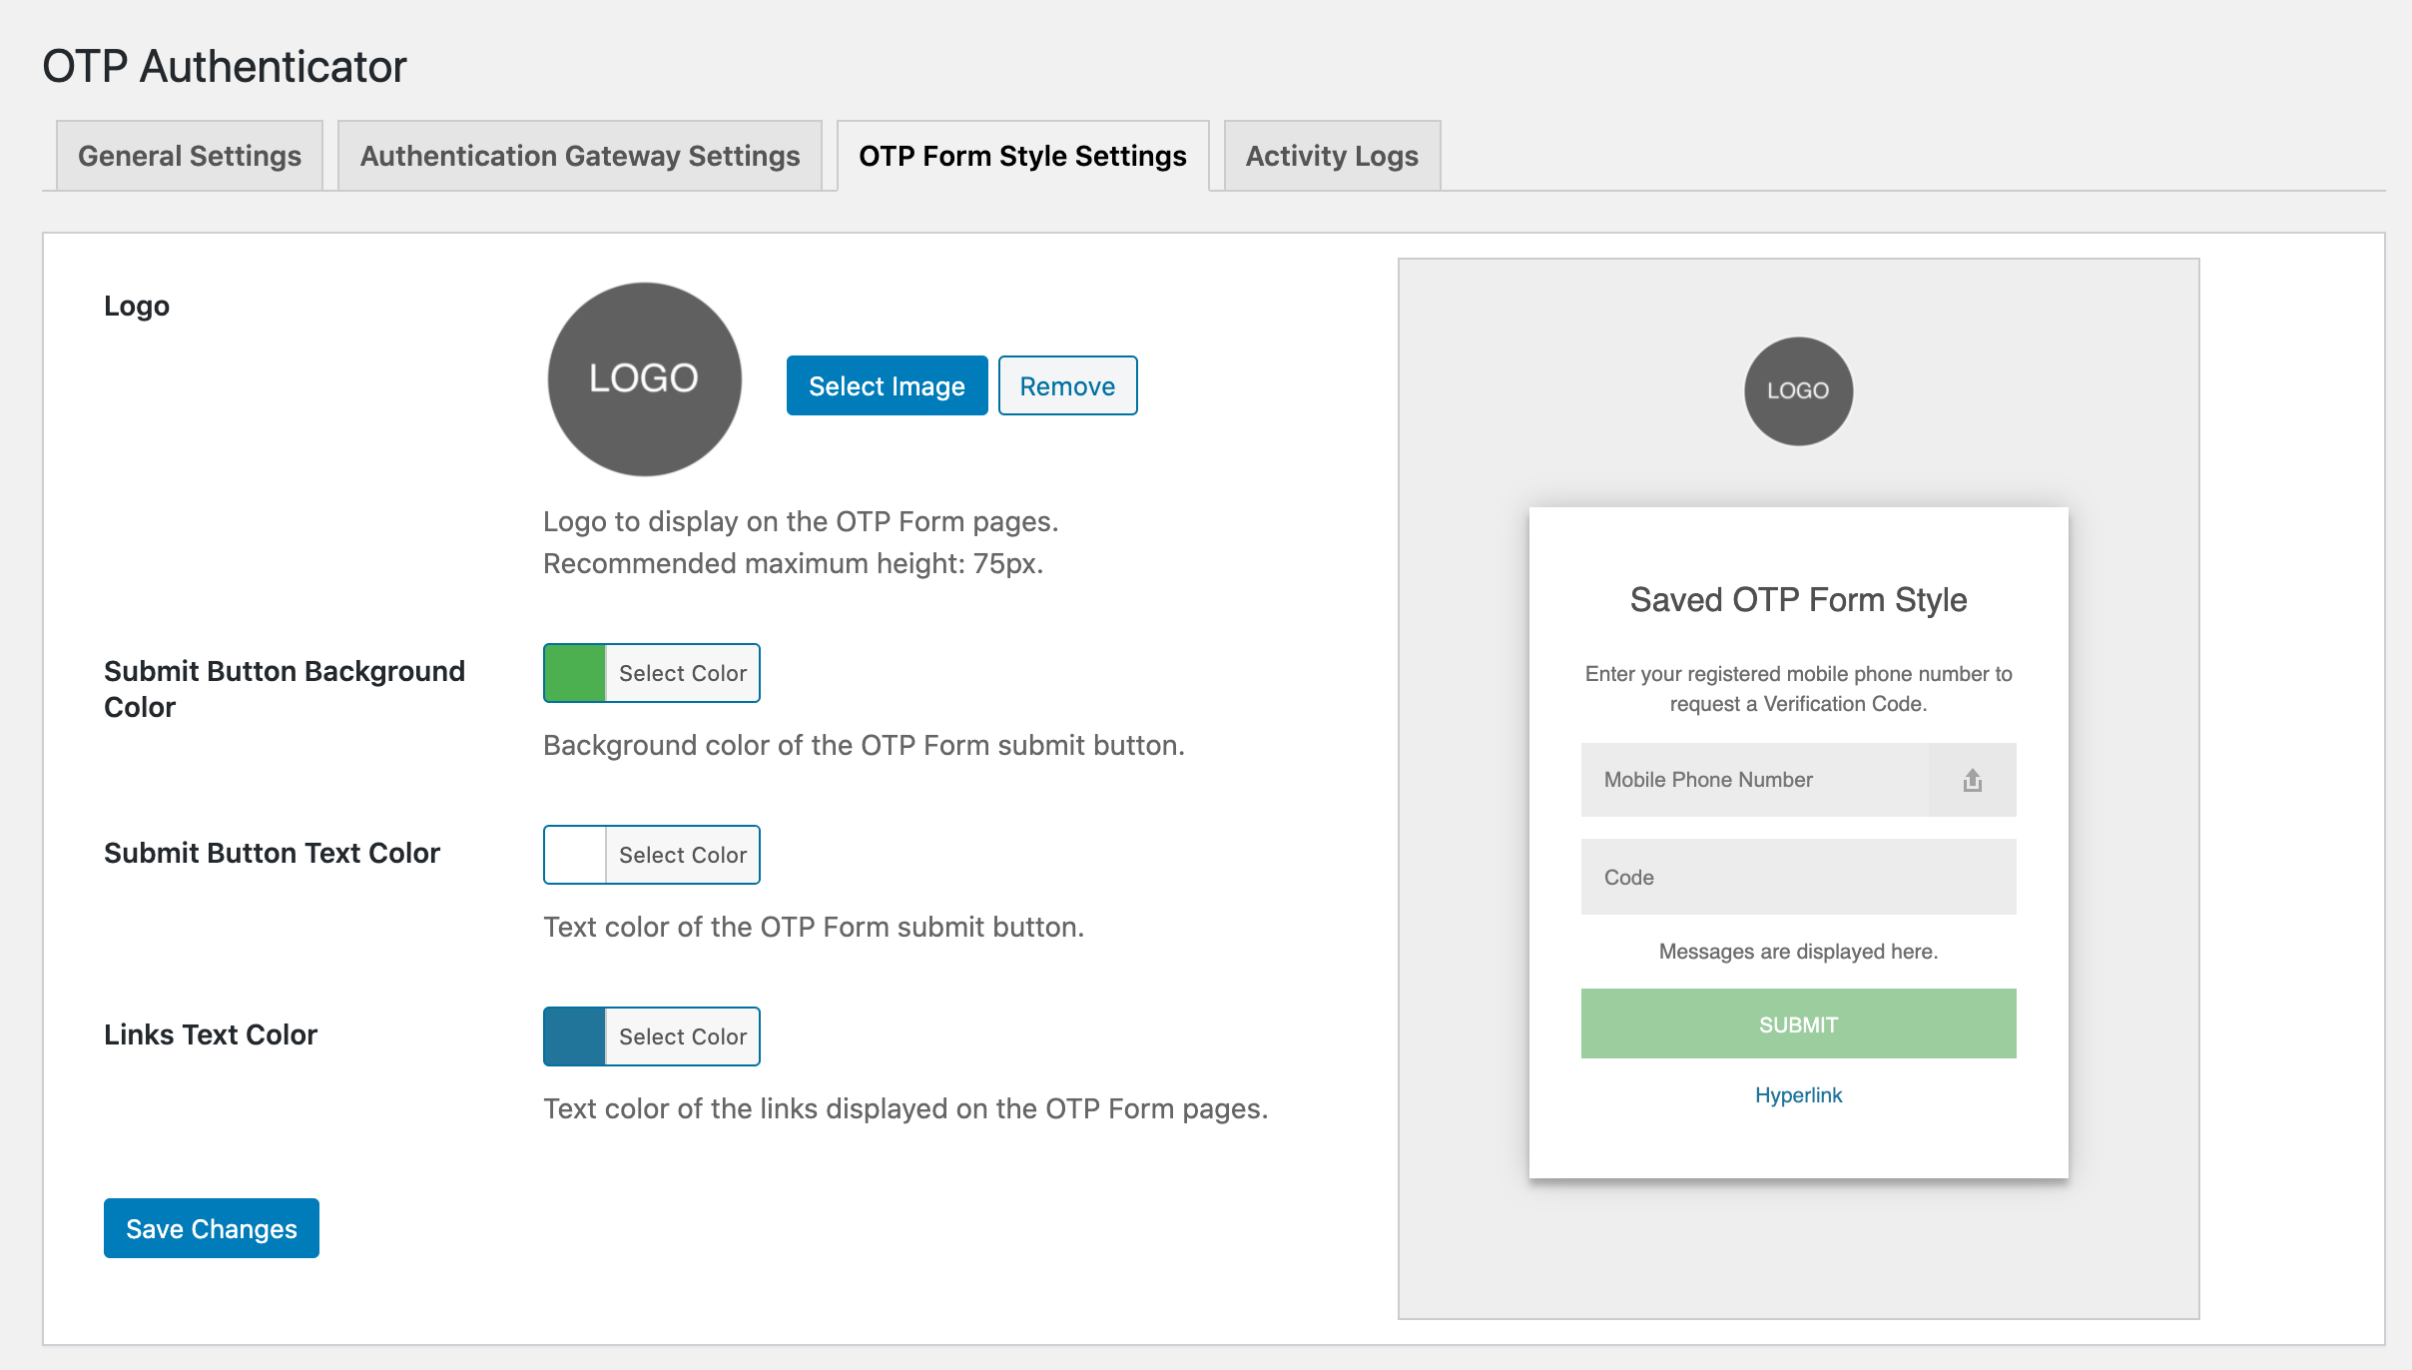Switch to the General Settings tab

[189, 156]
